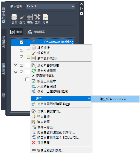
Task: Open the 顯示地圖 Default dropdown
Action: click(x=50, y=6)
